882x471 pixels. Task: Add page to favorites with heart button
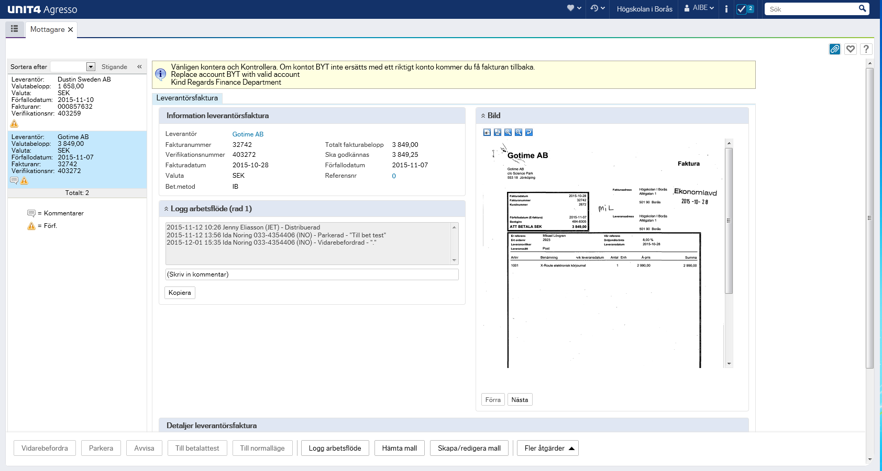click(851, 49)
